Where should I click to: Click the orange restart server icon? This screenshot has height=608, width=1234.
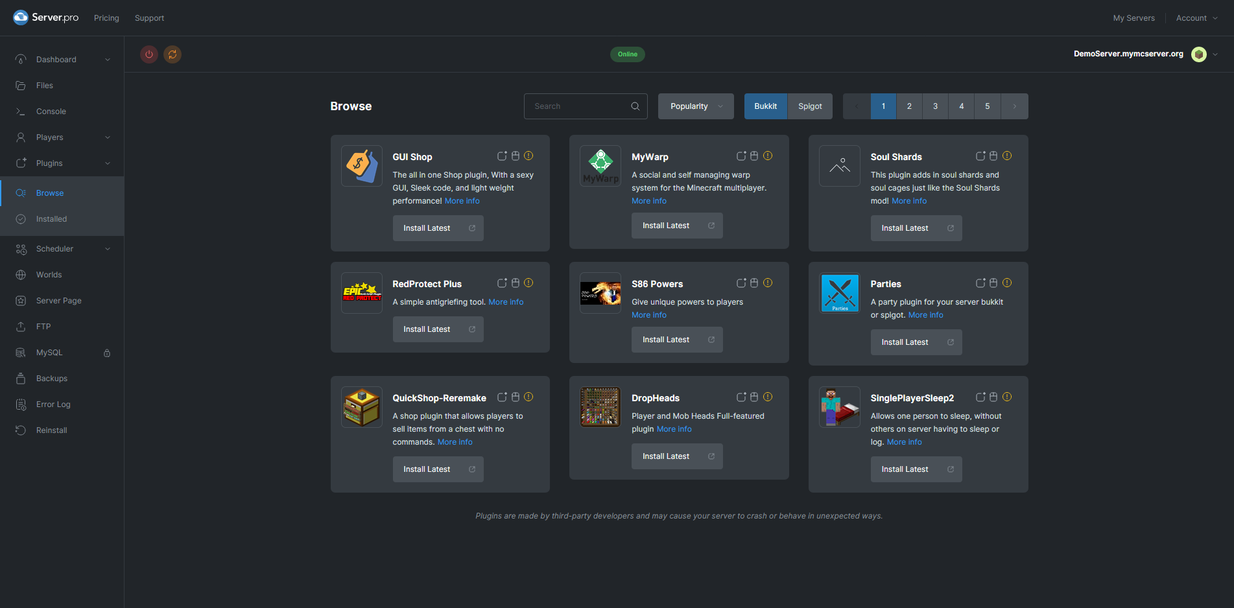click(x=172, y=54)
